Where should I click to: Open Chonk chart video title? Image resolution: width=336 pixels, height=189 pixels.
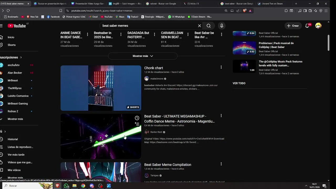tap(154, 68)
